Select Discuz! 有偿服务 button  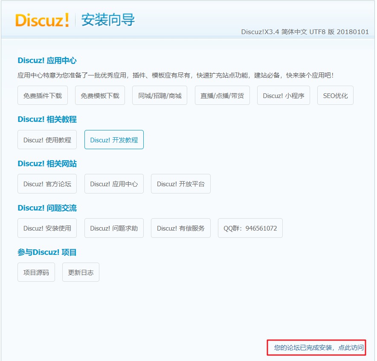pos(181,228)
